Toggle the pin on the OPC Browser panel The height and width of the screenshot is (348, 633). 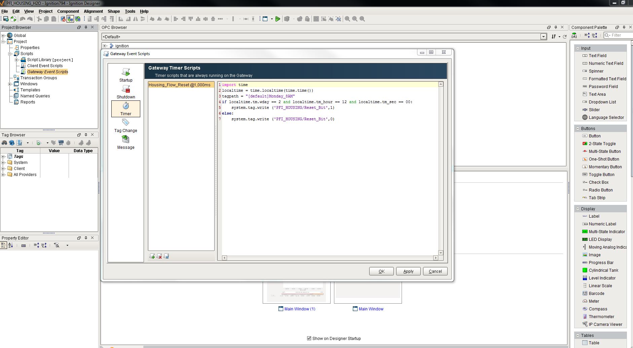pos(556,27)
